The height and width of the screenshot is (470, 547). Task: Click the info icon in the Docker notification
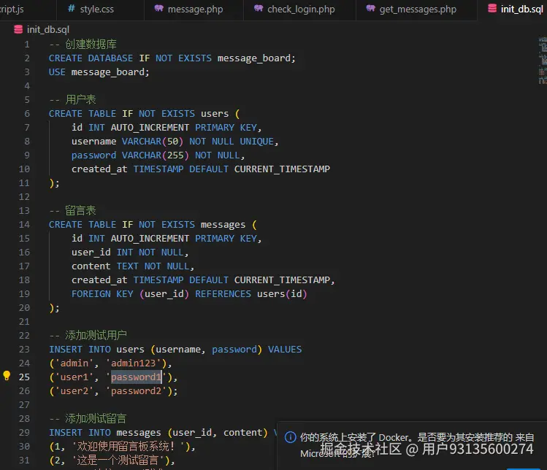(x=290, y=437)
